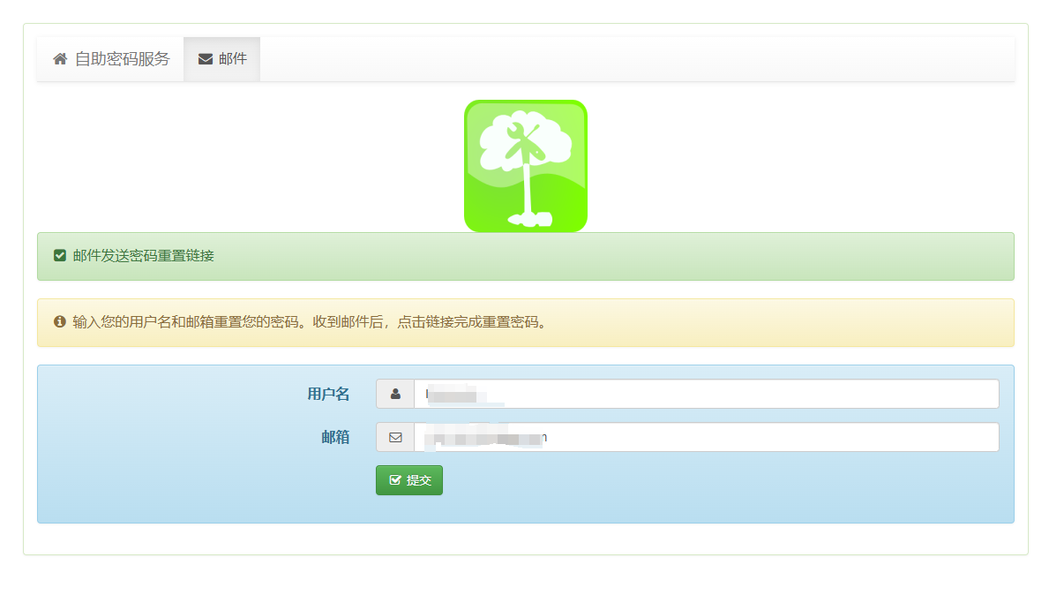The width and height of the screenshot is (1064, 595).
Task: Click the envelope icon beside the 邮箱 field
Action: (395, 437)
